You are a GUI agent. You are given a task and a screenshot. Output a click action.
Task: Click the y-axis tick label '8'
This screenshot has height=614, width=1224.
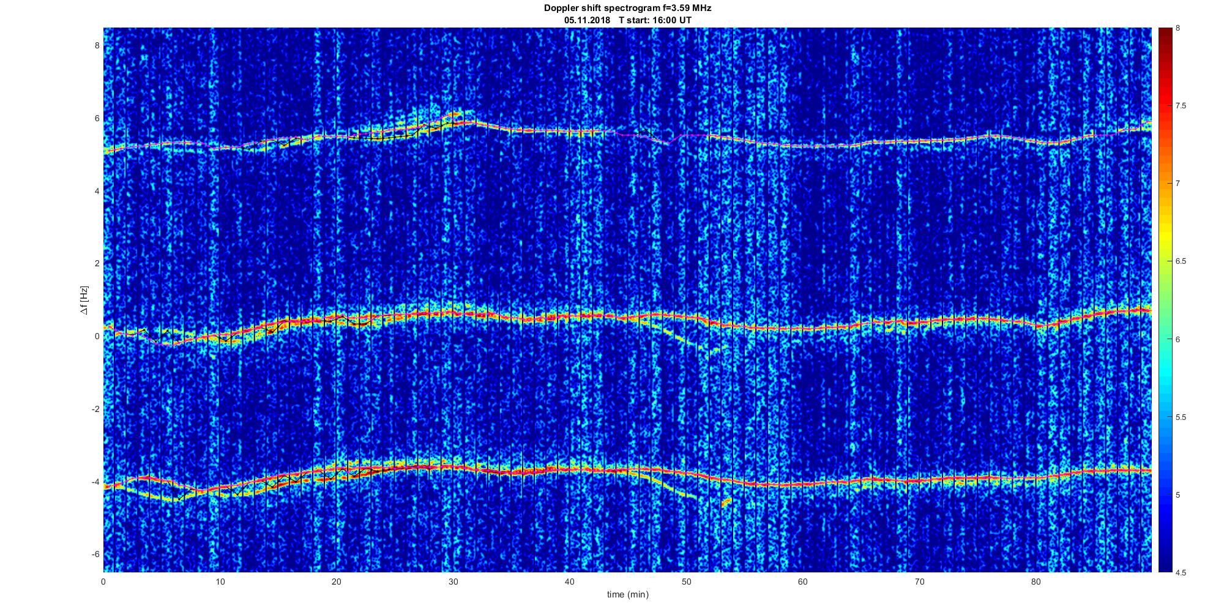pos(97,45)
